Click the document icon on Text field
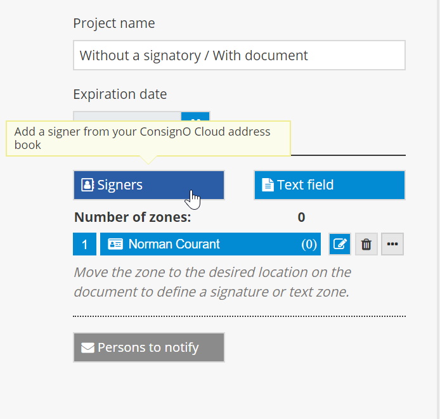Image resolution: width=440 pixels, height=419 pixels. pyautogui.click(x=268, y=185)
